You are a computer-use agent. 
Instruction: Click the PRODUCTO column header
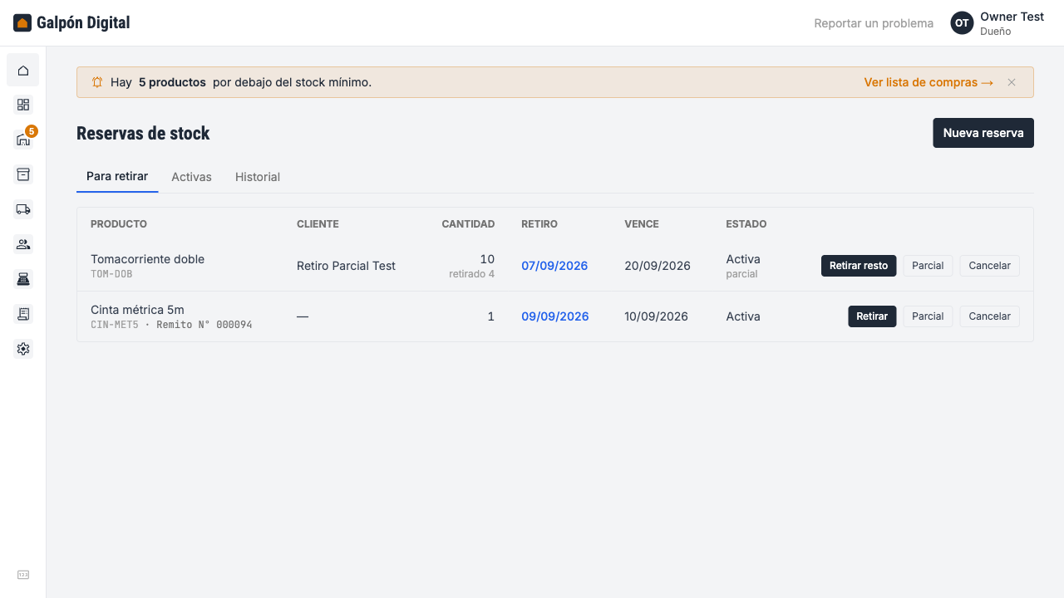[x=119, y=224]
